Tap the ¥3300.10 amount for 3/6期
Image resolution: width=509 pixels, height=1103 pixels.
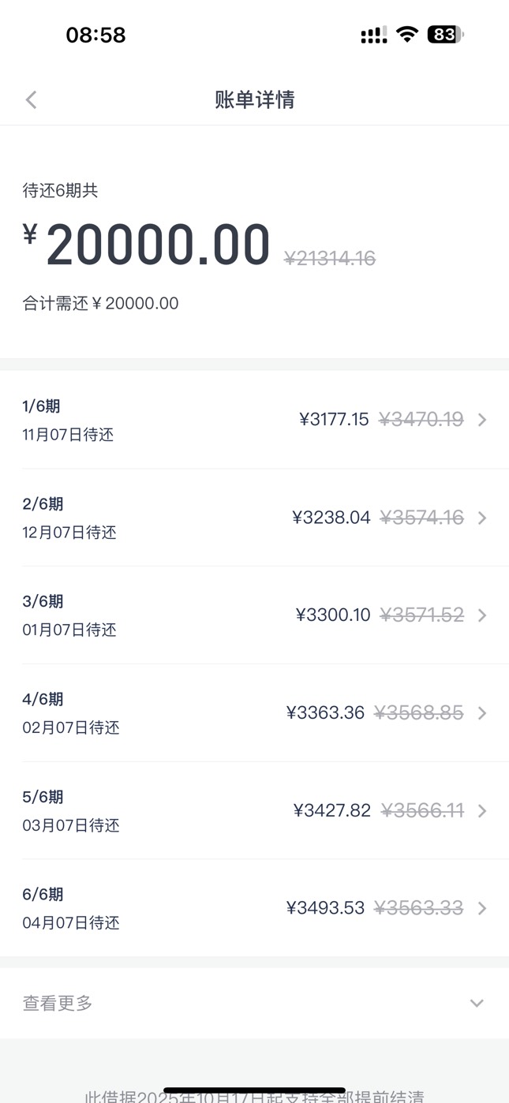click(333, 615)
